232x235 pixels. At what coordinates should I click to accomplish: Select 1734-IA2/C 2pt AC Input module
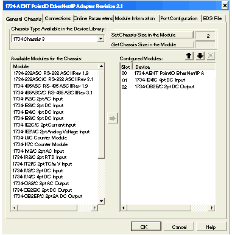point(38,99)
